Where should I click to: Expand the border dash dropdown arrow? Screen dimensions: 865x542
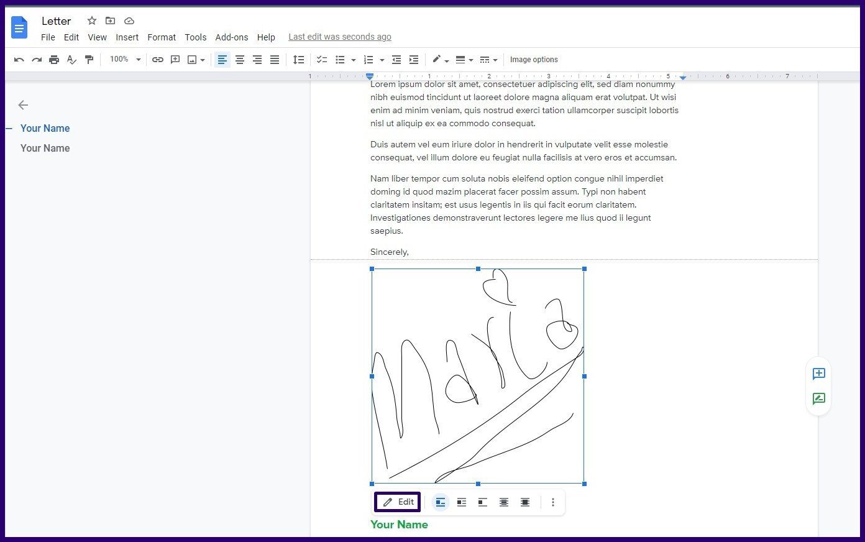pos(495,60)
